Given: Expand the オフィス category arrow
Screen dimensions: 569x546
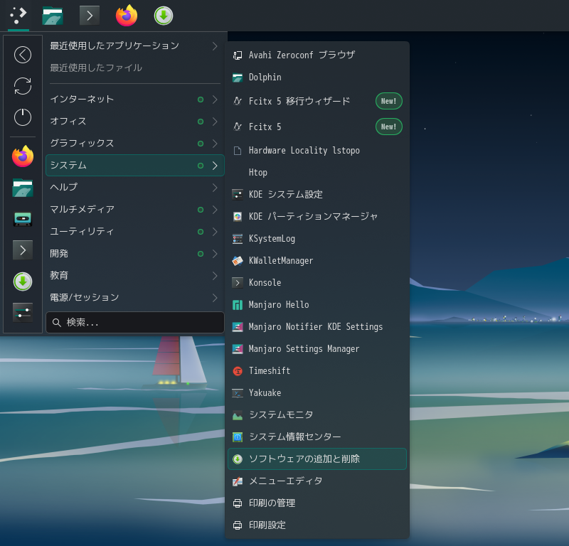Looking at the screenshot, I should 215,122.
